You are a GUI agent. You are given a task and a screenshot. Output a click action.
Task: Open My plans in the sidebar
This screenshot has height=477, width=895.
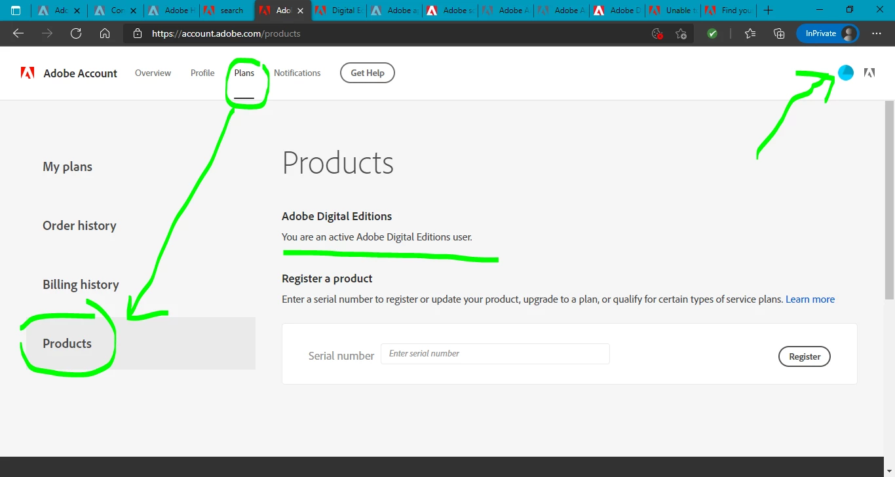(67, 166)
